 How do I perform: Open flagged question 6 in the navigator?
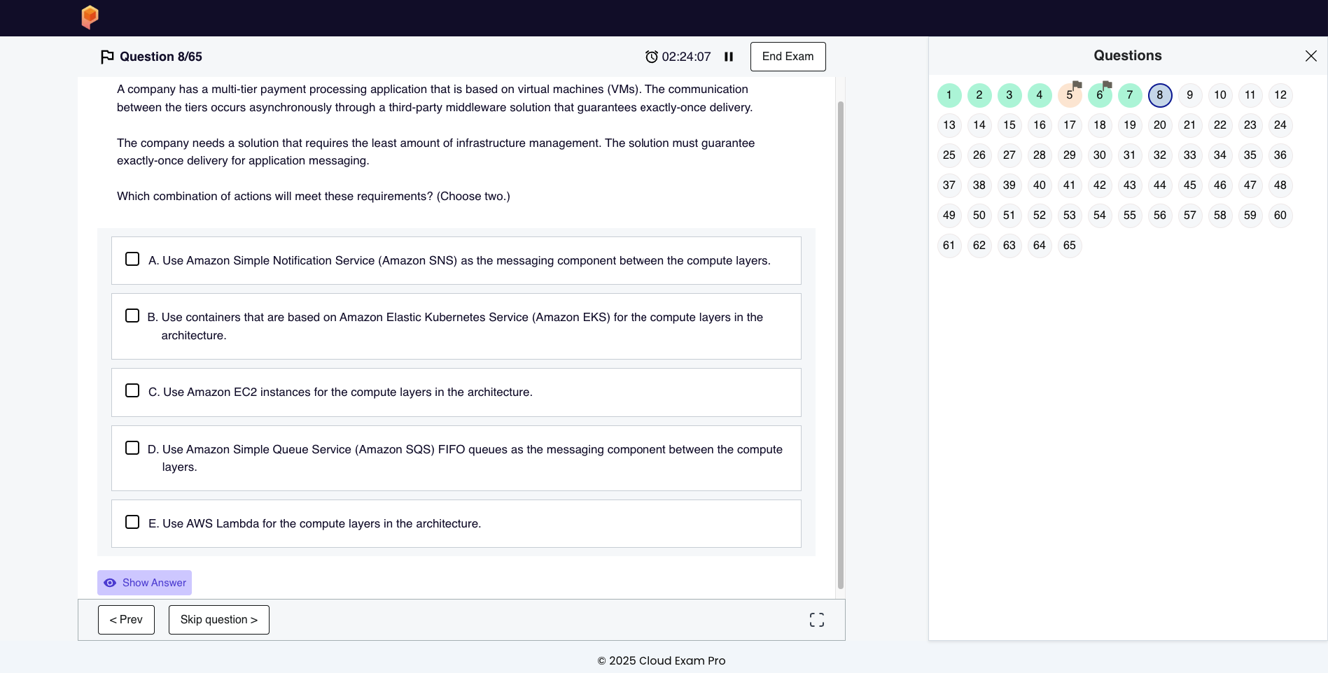1099,95
